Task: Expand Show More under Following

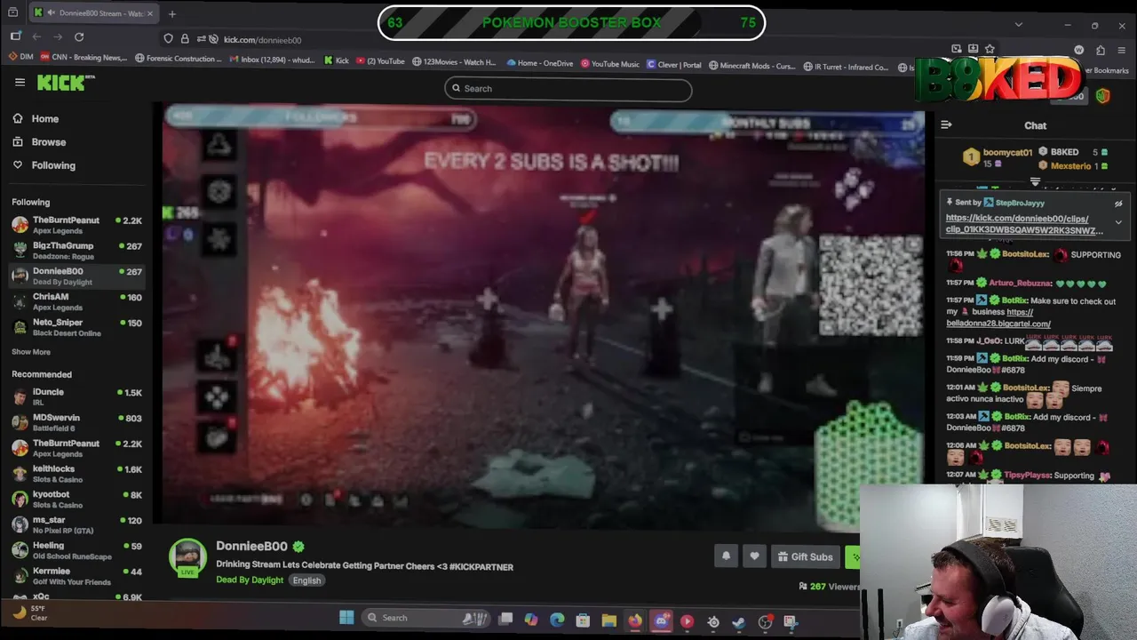Action: coord(31,352)
